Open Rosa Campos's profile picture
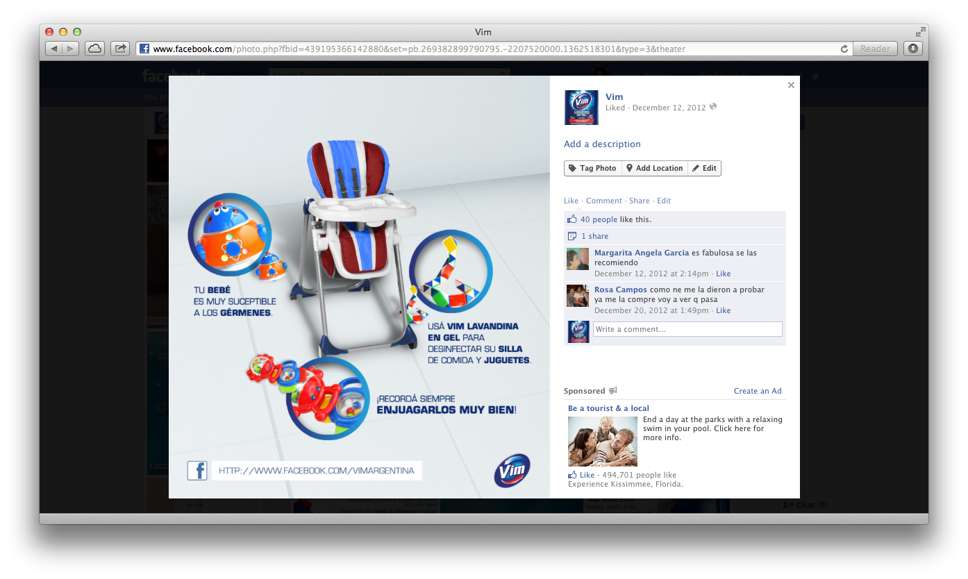This screenshot has width=968, height=579. coord(578,296)
